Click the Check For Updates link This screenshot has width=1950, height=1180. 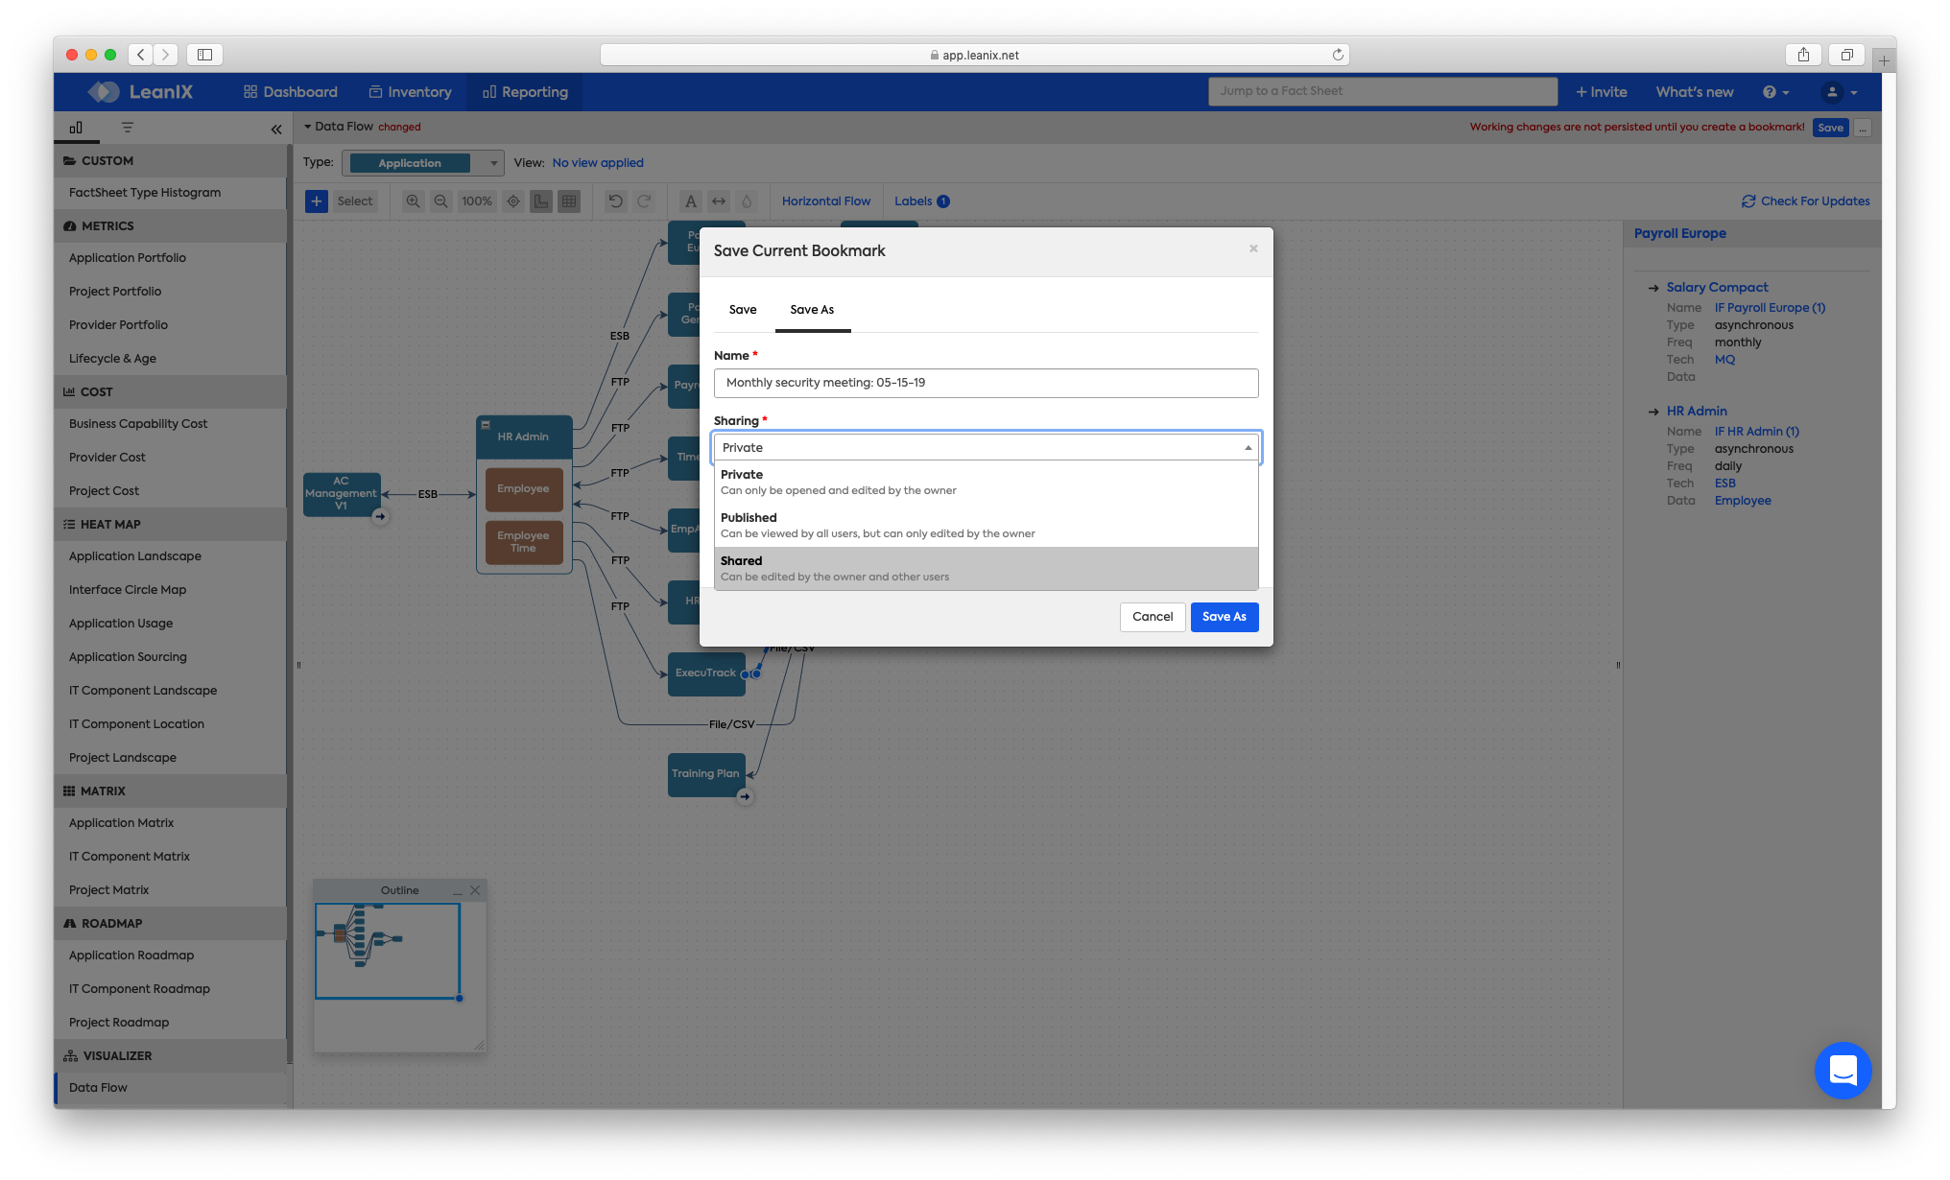click(x=1815, y=201)
